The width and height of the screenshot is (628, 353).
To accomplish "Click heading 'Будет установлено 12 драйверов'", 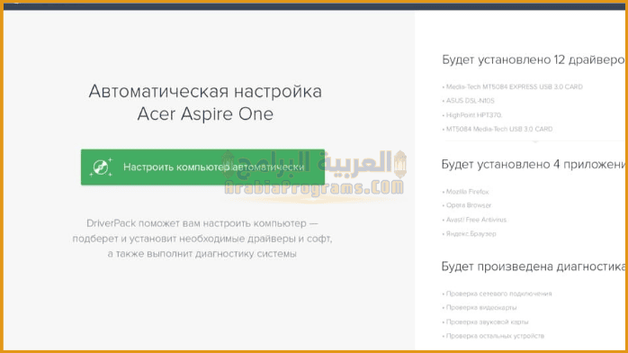I will pyautogui.click(x=533, y=59).
